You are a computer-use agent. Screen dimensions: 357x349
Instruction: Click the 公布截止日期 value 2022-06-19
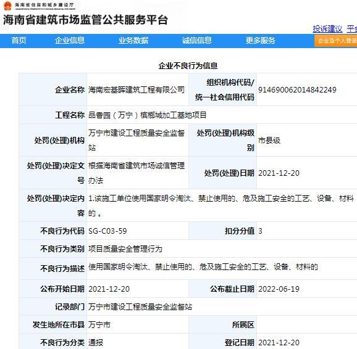279,289
